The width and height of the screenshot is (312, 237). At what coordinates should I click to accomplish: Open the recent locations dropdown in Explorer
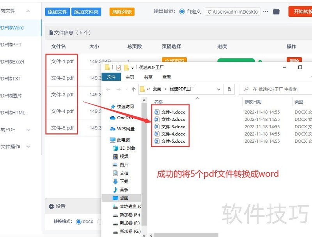[126, 89]
